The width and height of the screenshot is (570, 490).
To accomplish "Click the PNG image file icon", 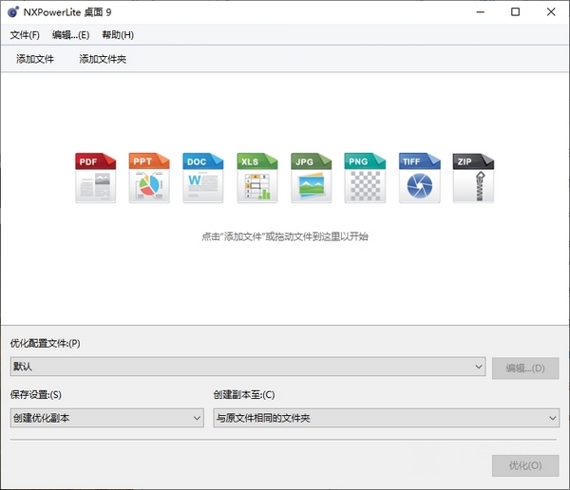I will pos(365,178).
